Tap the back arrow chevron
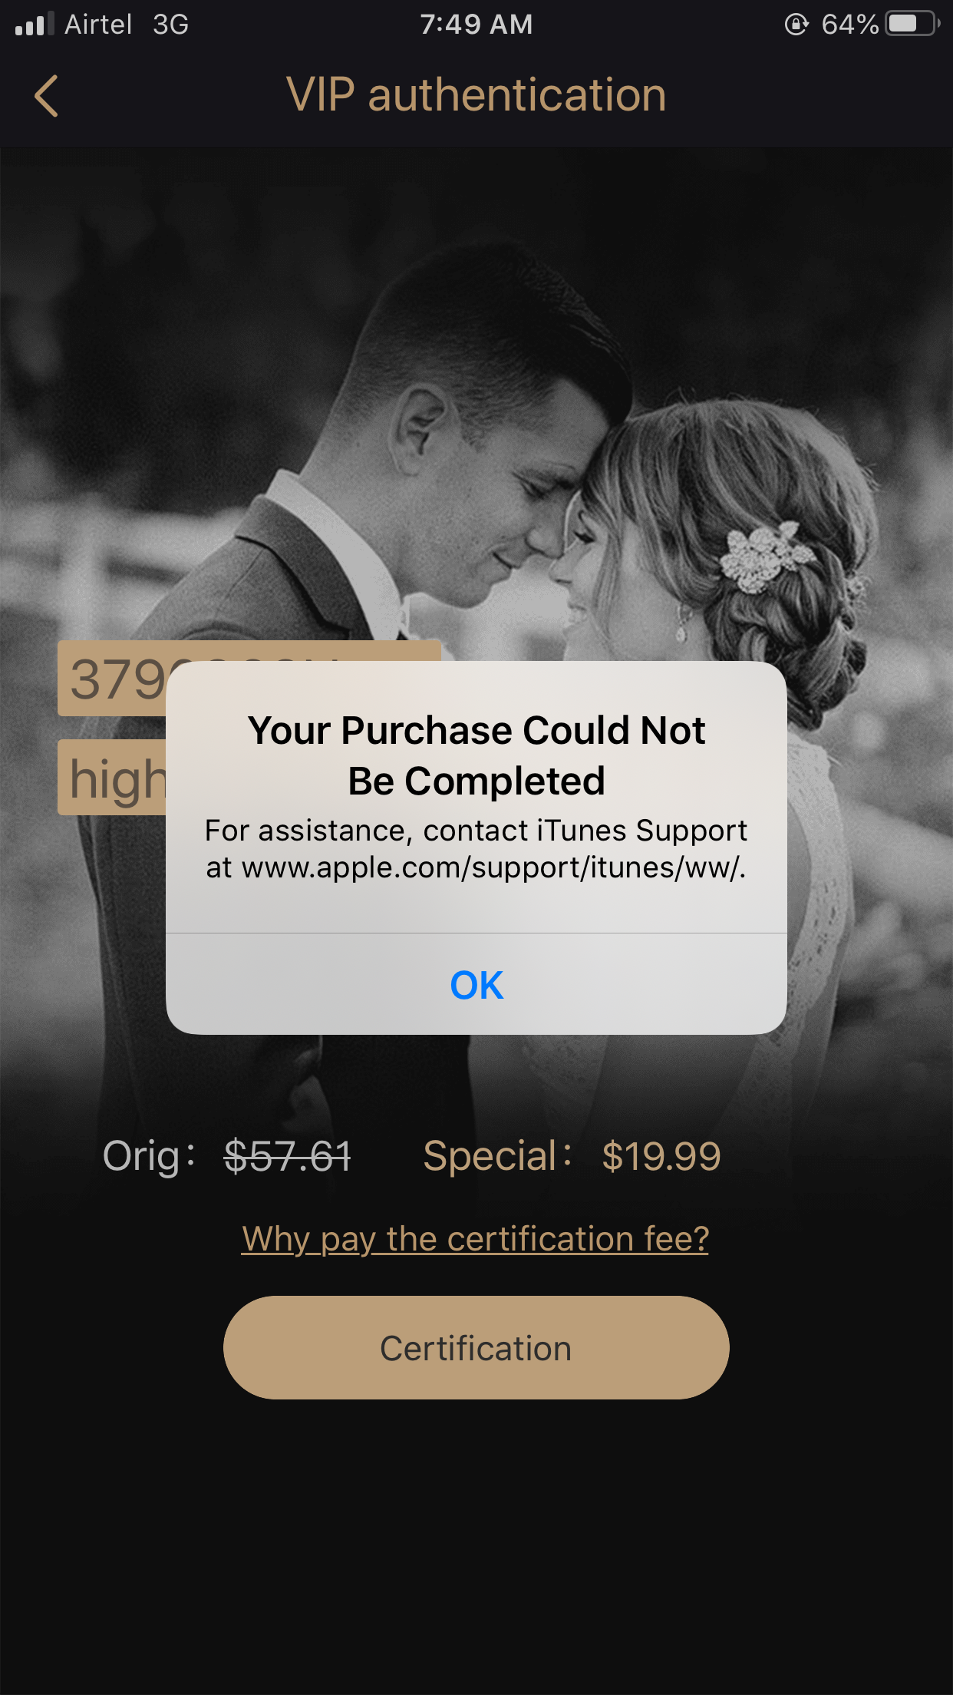The height and width of the screenshot is (1695, 953). (47, 96)
